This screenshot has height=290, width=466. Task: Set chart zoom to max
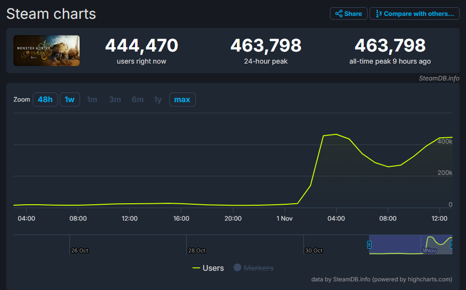182,99
